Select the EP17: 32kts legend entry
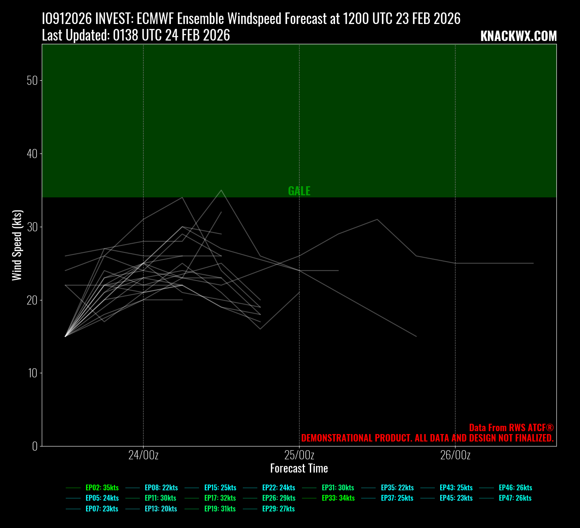 220,498
